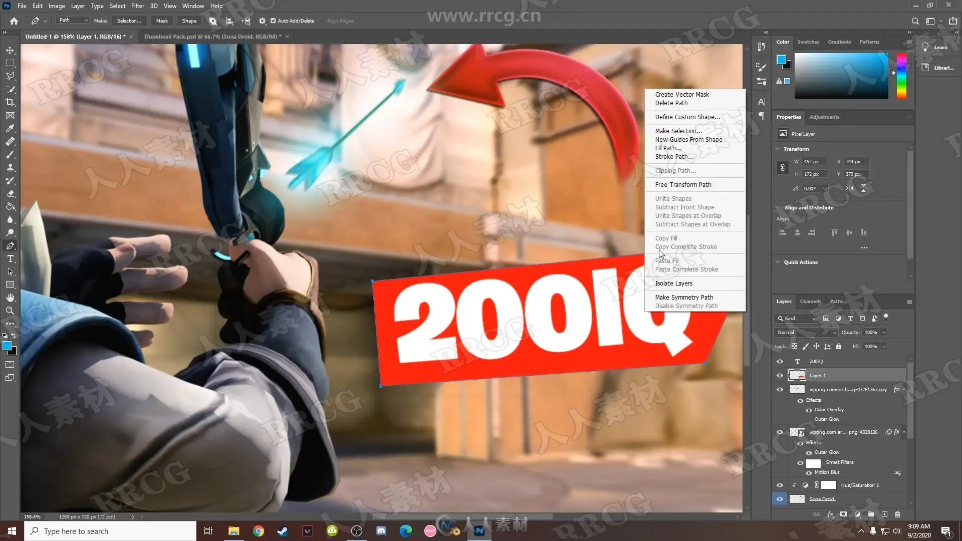The height and width of the screenshot is (541, 962).
Task: Select the Eraser tool
Action: [10, 193]
